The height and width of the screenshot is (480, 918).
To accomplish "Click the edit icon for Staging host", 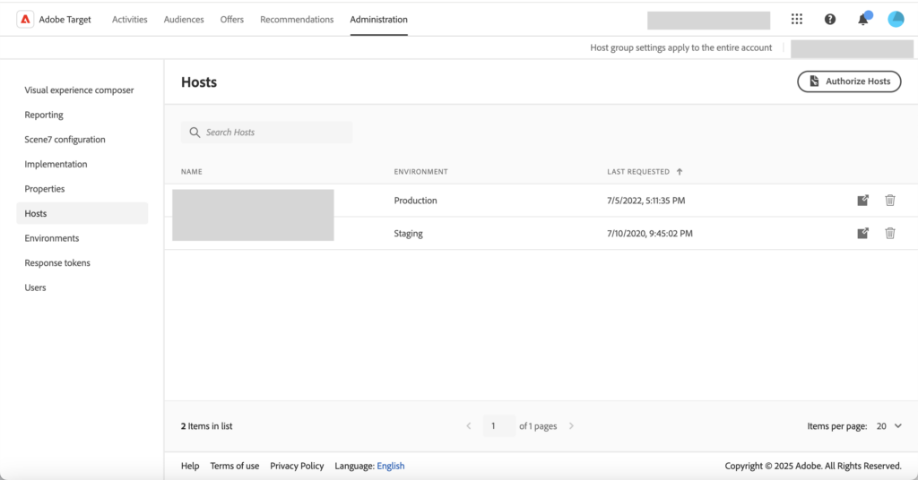I will tap(863, 233).
